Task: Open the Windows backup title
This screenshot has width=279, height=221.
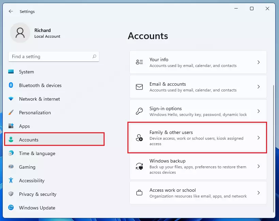Action: 168,161
